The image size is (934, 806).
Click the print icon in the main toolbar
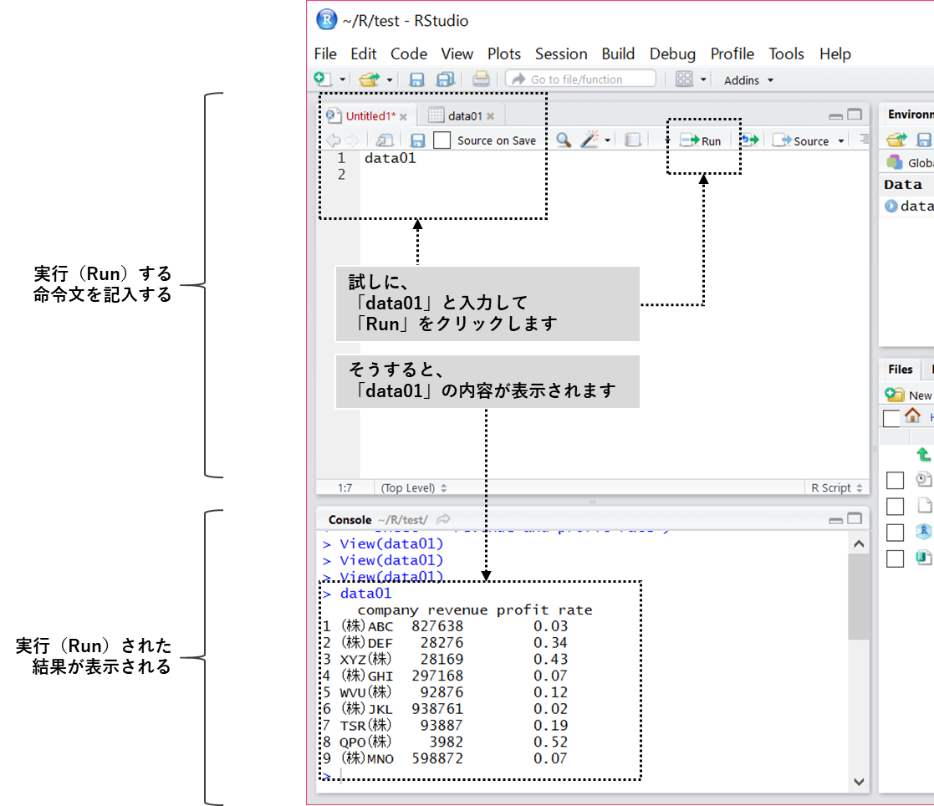(x=481, y=79)
